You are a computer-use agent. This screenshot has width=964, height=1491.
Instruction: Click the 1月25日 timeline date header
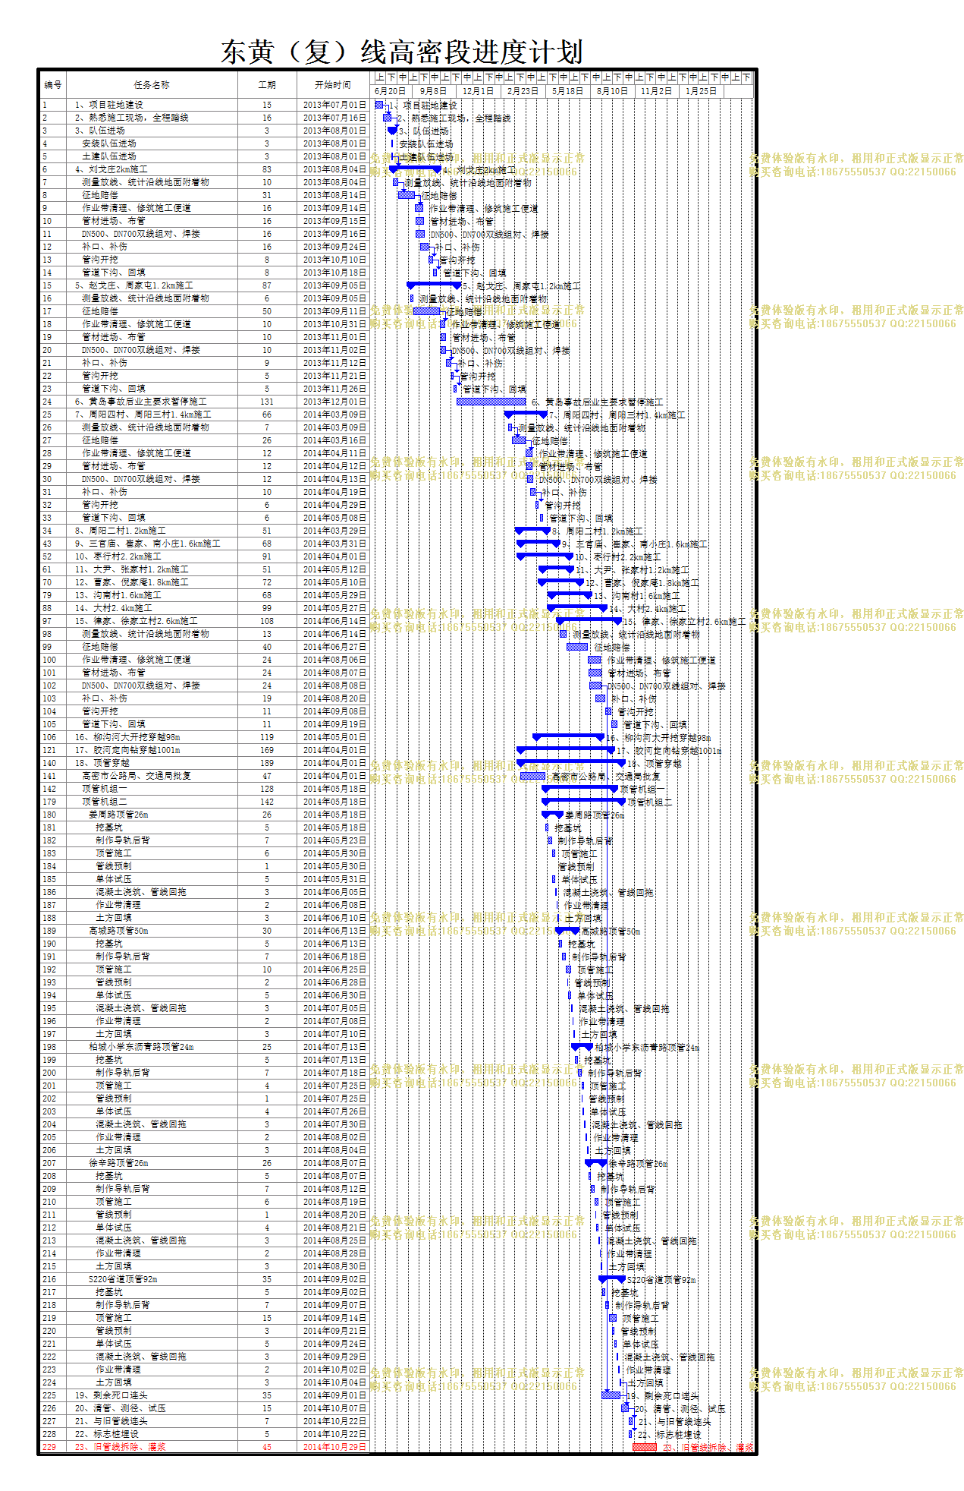[x=701, y=91]
